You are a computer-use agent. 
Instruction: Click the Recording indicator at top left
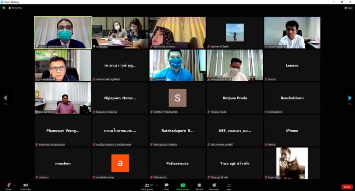(x=15, y=8)
